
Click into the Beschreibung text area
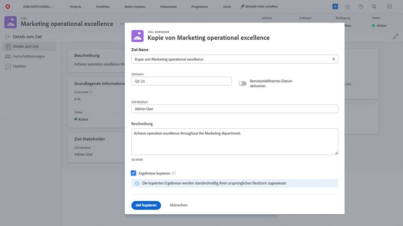[234, 141]
